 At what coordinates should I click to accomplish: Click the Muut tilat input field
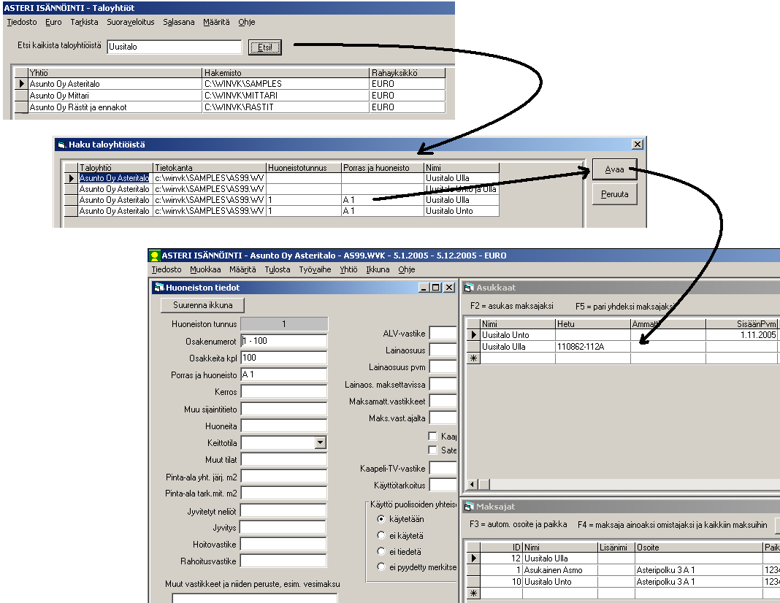284,460
